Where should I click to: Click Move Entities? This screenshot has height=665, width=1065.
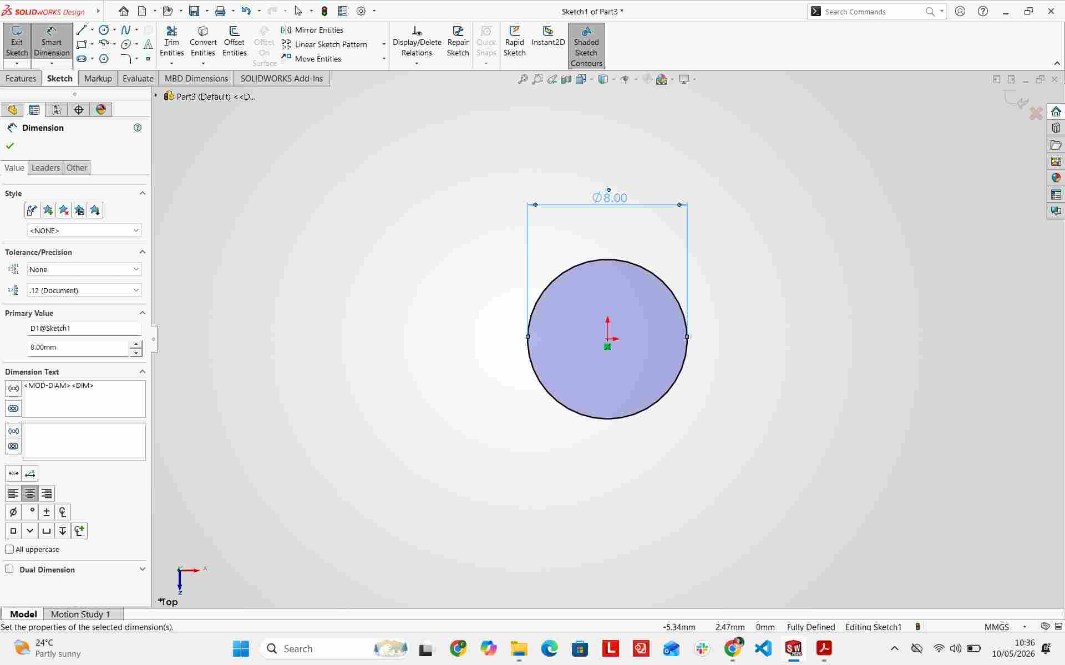[311, 59]
